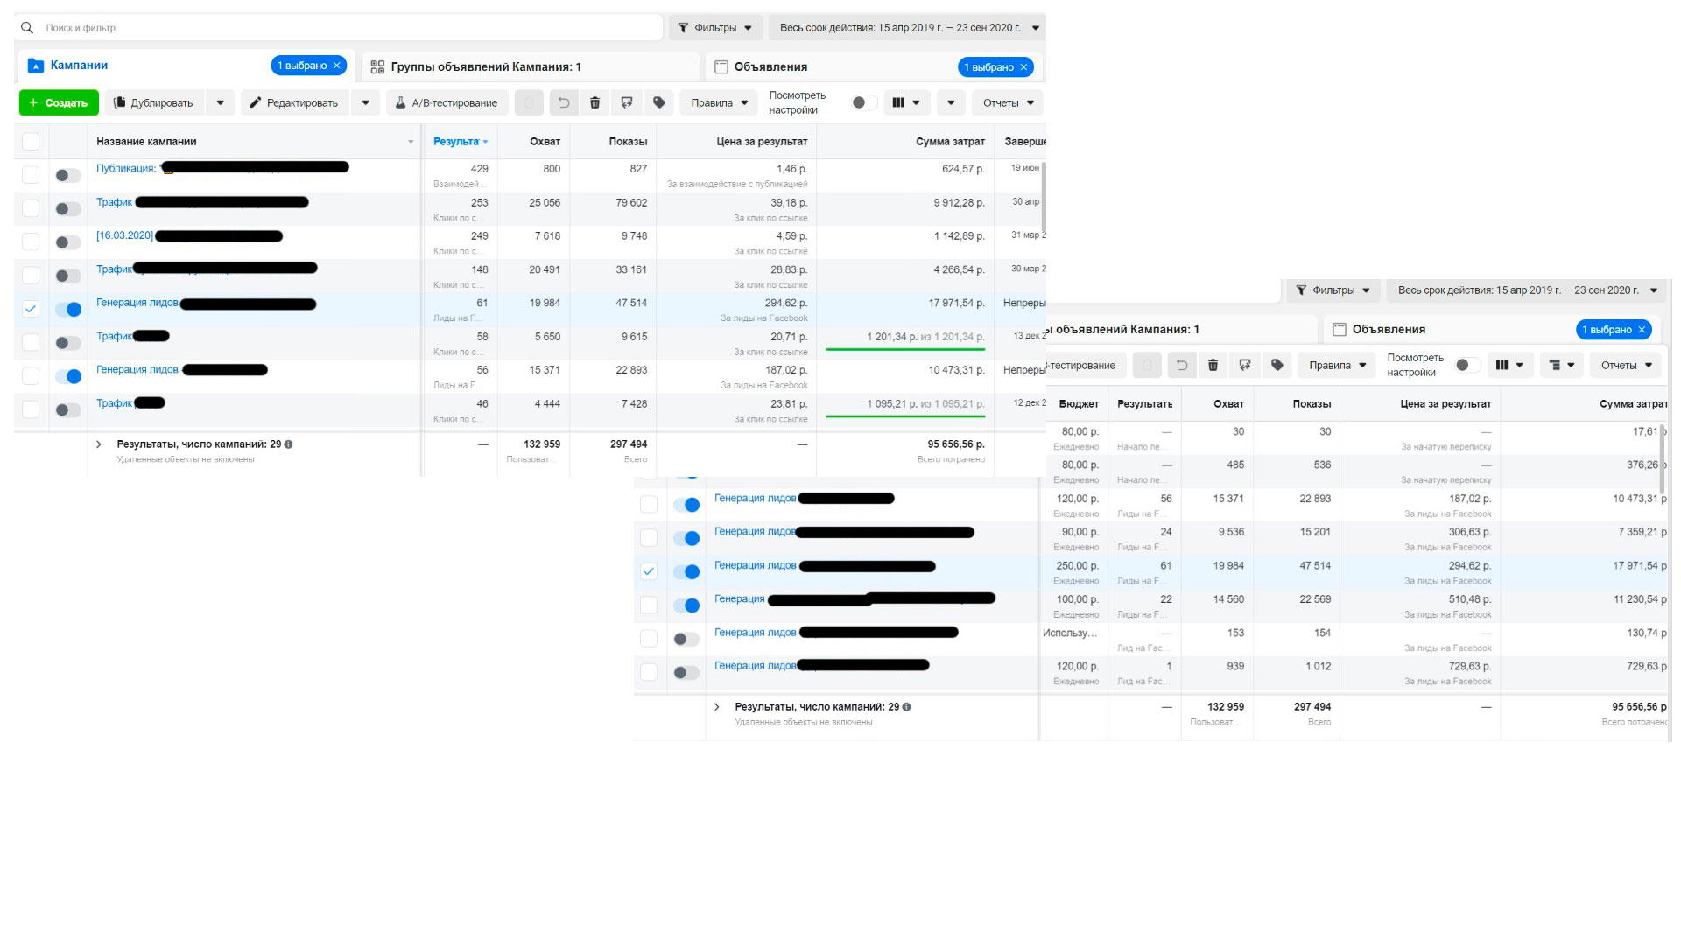Open the breakdown icon menu in lower screenshot

[x=1561, y=366]
